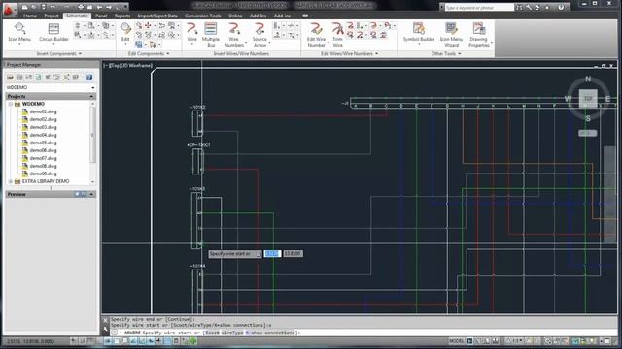The width and height of the screenshot is (622, 349).
Task: Expand the EXTRA LIBRARY DEMO node
Action: [x=11, y=181]
